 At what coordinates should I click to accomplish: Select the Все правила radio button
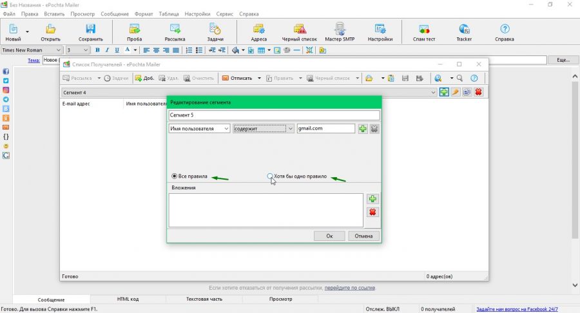click(x=174, y=176)
